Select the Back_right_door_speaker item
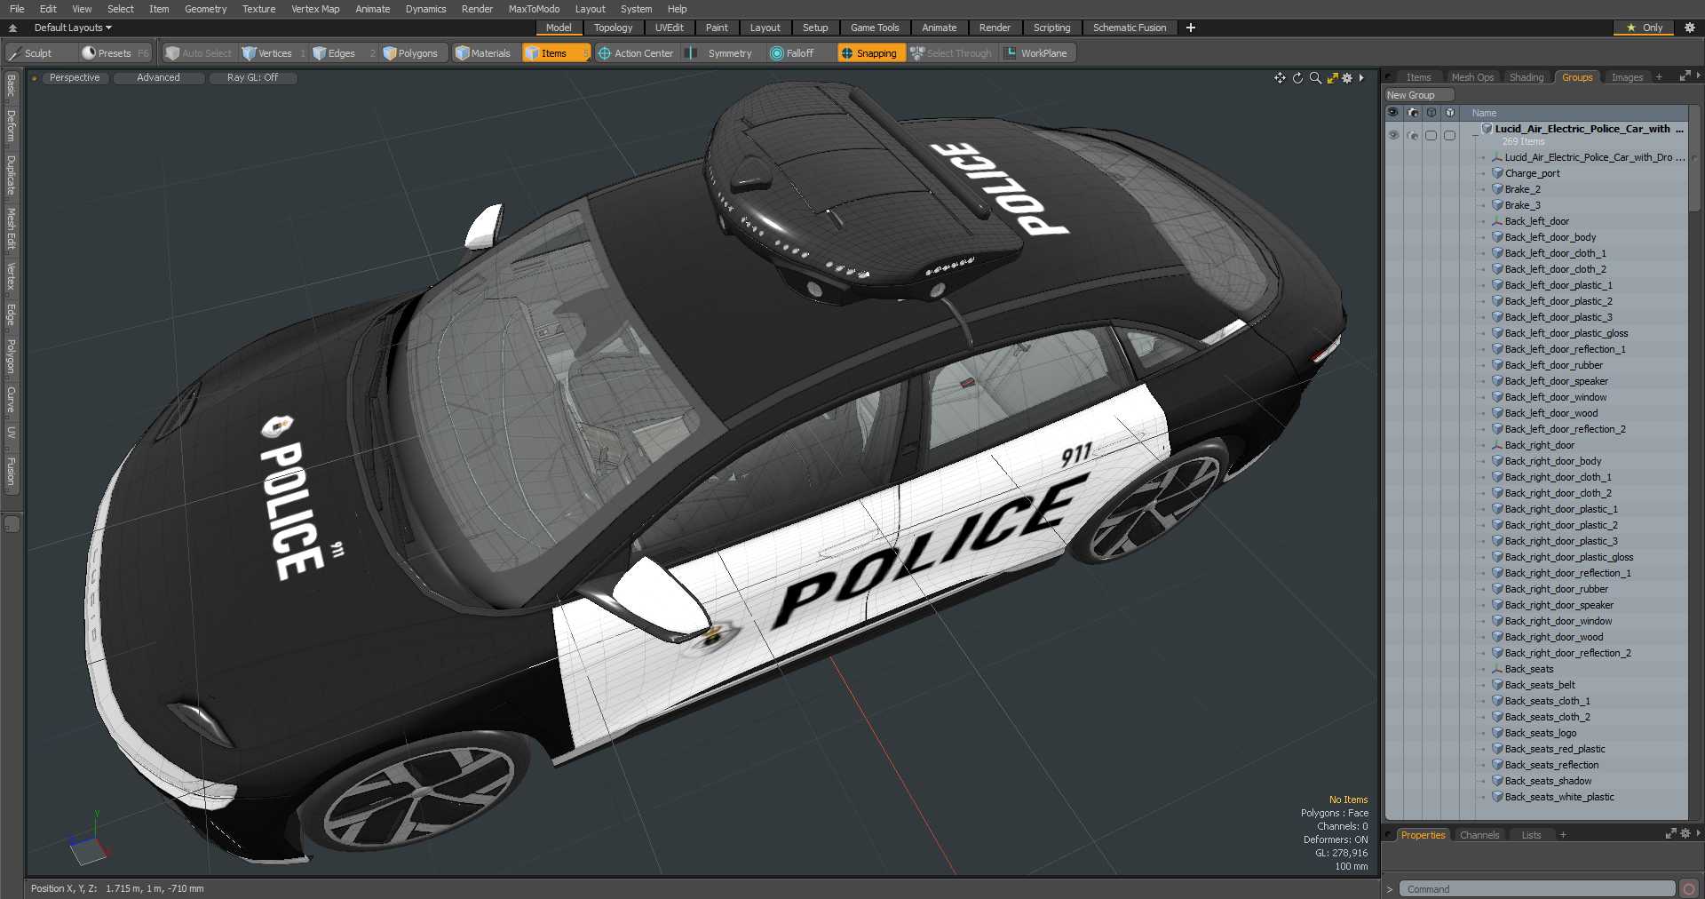The image size is (1705, 899). pyautogui.click(x=1558, y=605)
